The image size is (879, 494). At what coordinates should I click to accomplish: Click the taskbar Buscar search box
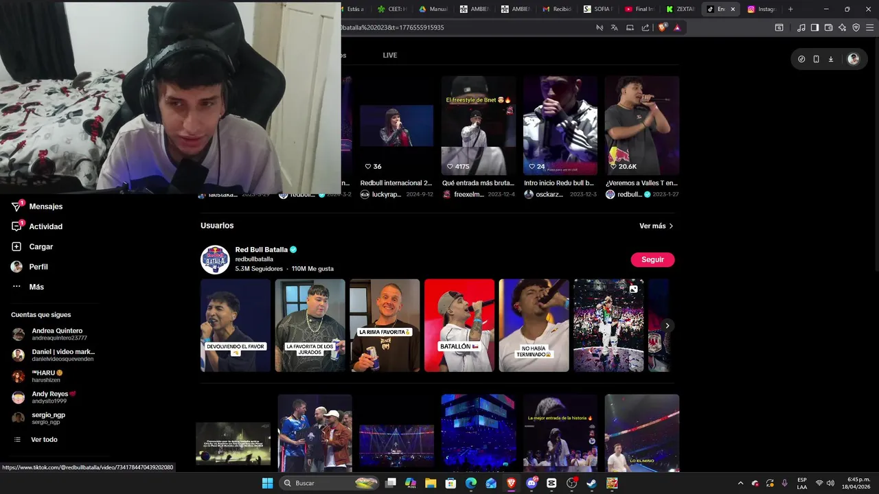(330, 483)
